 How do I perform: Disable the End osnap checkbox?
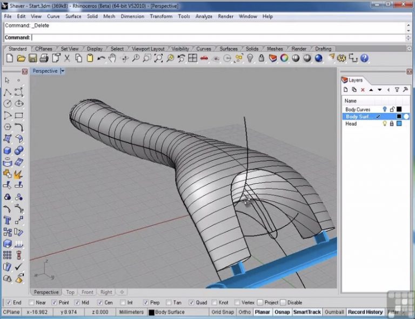[x=8, y=303]
